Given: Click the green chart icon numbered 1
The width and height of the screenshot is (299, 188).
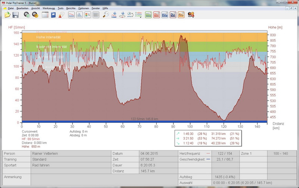Looking at the screenshot, I should [148, 15].
